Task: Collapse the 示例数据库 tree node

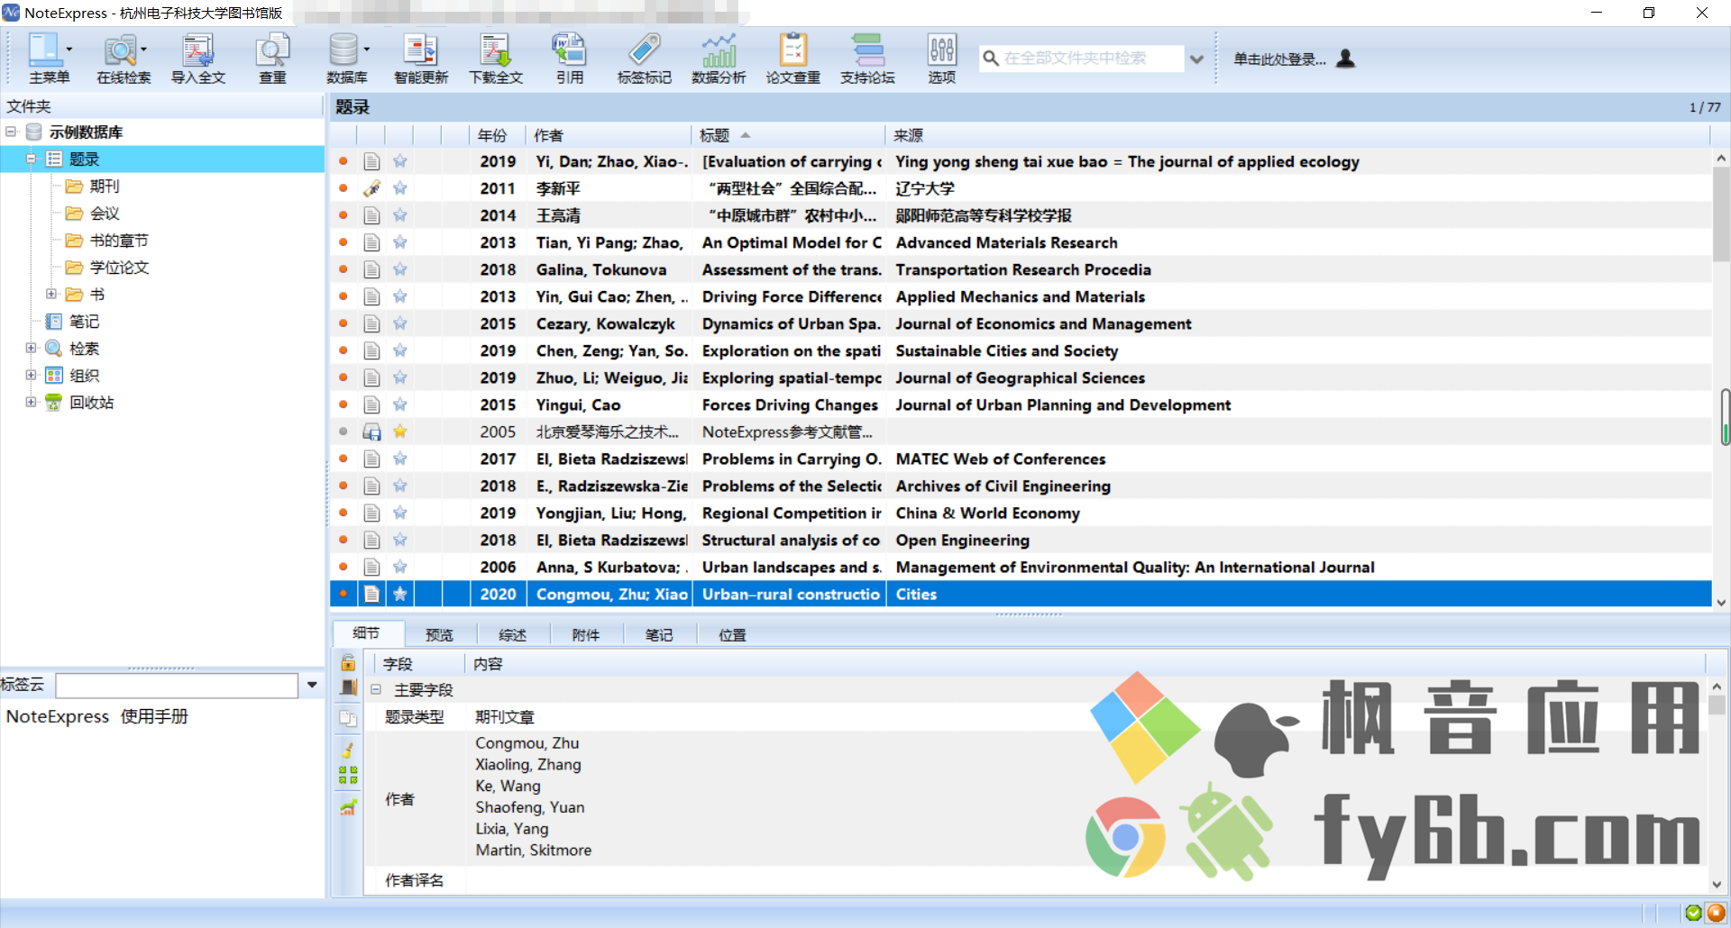Action: tap(11, 132)
